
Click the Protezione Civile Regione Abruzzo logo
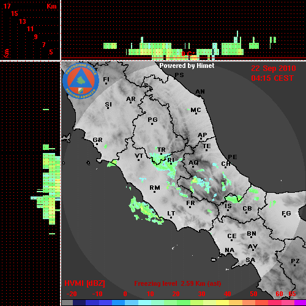81,81
